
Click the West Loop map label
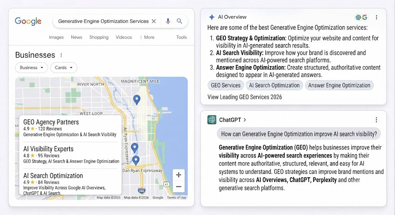(91, 113)
